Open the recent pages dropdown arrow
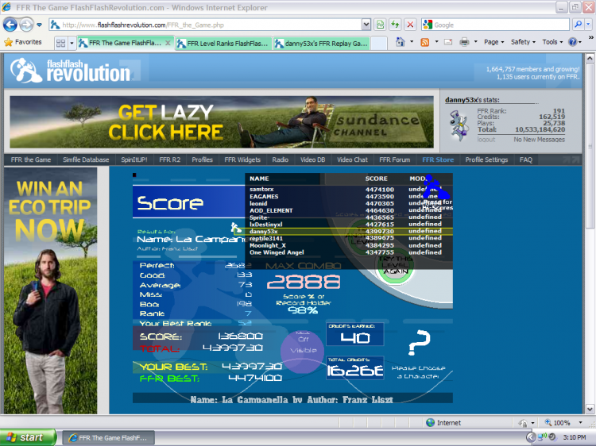This screenshot has width=596, height=446. point(39,25)
